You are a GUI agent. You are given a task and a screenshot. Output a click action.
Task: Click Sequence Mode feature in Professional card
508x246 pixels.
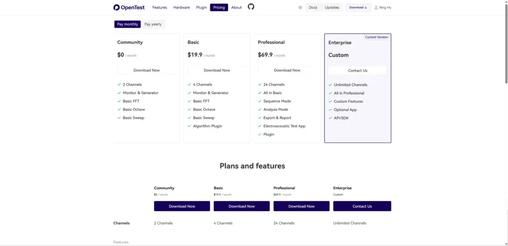(x=277, y=101)
